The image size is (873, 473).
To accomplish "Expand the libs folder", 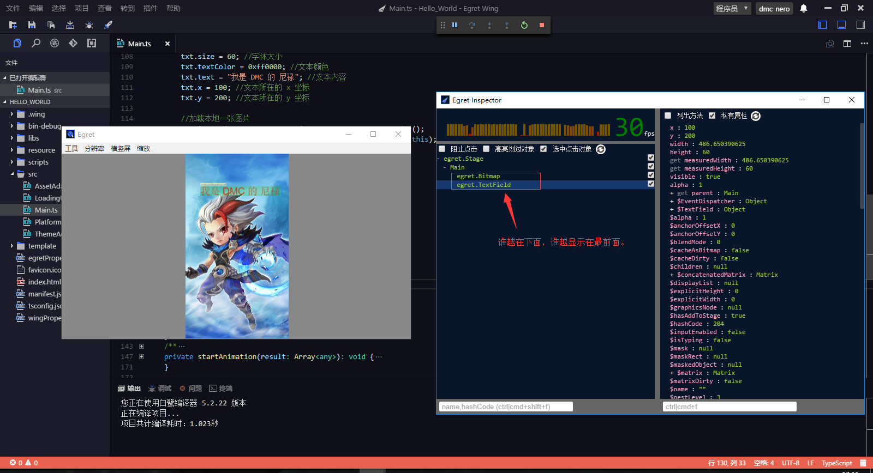I will [12, 138].
